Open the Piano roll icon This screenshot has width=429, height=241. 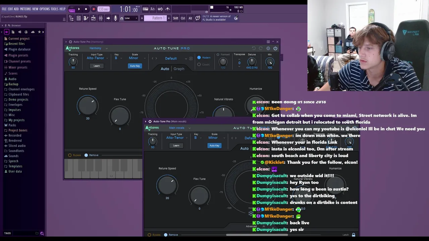(86, 18)
